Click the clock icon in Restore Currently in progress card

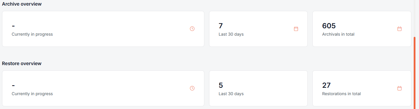(192, 88)
